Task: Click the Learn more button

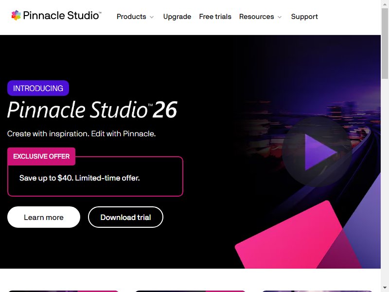Action: [44, 217]
